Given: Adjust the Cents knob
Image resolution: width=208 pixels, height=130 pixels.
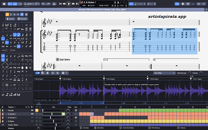Looking at the screenshot, I should click(201, 73).
